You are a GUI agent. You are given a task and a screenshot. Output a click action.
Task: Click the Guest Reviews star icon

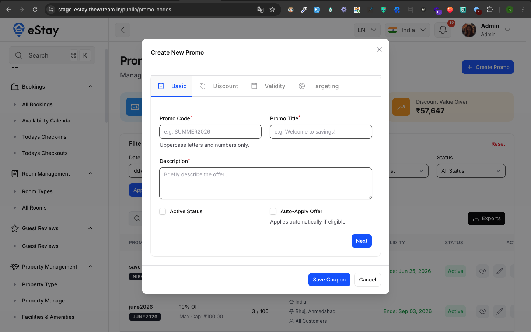pos(15,228)
